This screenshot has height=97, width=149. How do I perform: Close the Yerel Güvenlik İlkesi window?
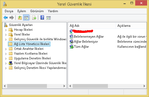click(141, 3)
